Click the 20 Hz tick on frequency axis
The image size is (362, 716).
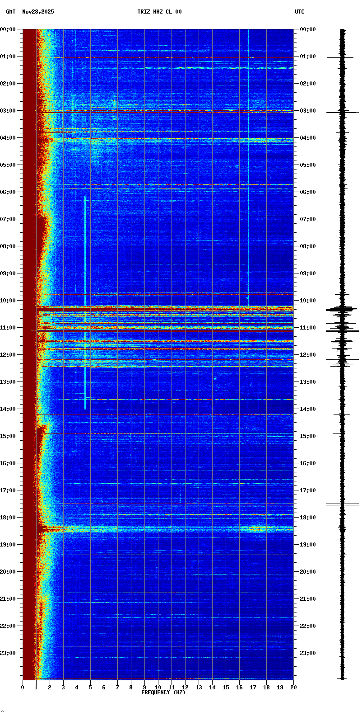(293, 688)
